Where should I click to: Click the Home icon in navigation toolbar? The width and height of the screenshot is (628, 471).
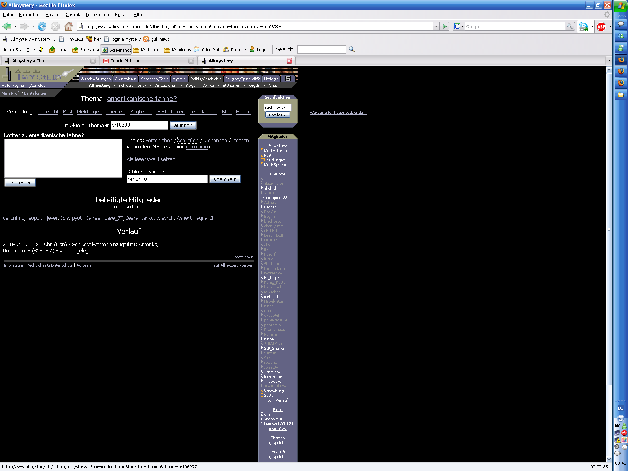coord(69,27)
